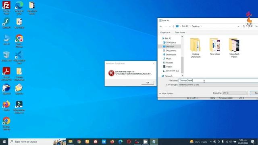Click the taskbar search box
The width and height of the screenshot is (258, 145).
[x=37, y=141]
